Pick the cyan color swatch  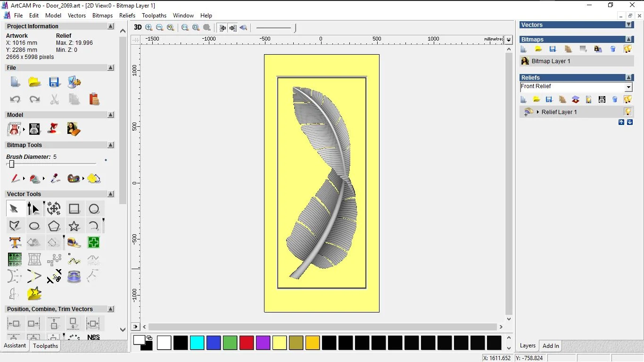tap(197, 343)
